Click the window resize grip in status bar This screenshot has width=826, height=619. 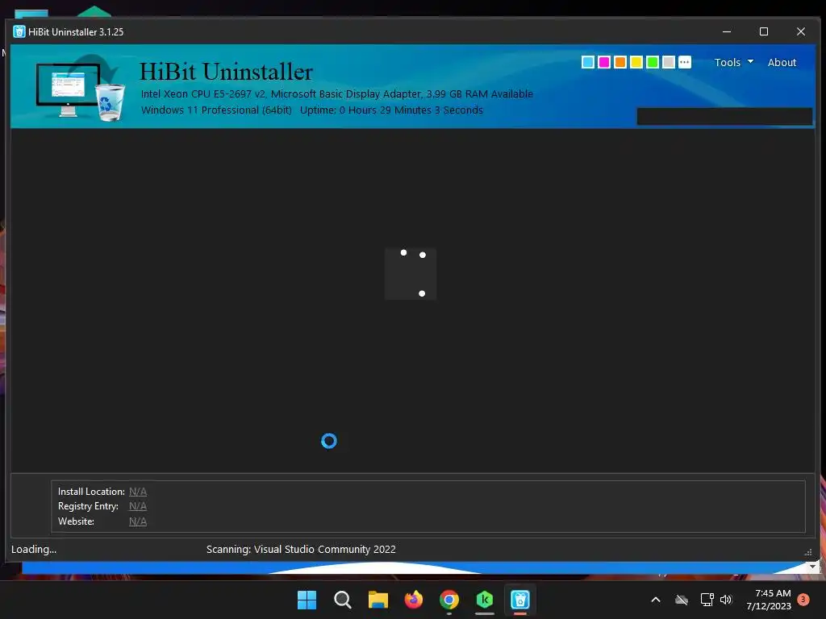[808, 552]
